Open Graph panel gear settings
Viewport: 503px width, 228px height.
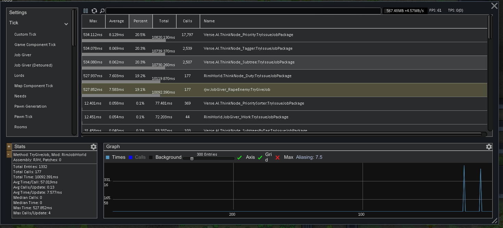point(489,147)
